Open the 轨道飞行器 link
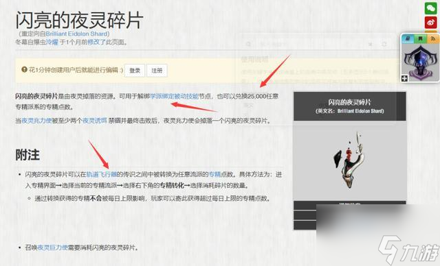Image resolution: width=440 pixels, height=266 pixels. click(x=101, y=174)
